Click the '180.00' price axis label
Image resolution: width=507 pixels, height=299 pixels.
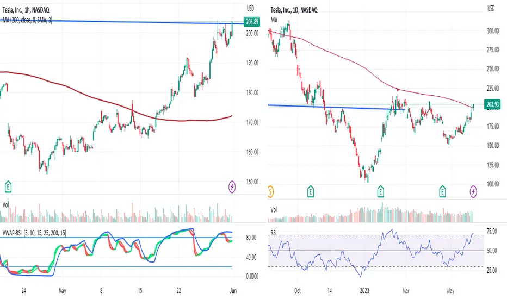[252, 92]
